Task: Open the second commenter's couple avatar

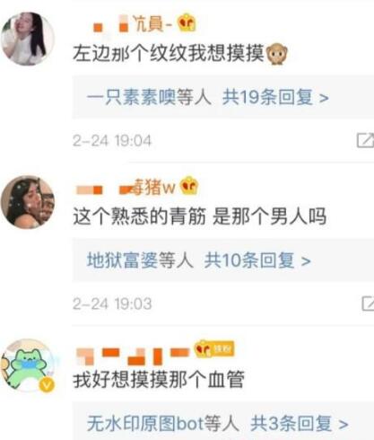Action: 28,202
